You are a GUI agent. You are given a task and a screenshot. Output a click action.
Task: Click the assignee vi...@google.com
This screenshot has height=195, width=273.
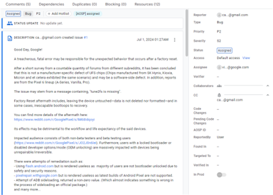[x=235, y=67]
